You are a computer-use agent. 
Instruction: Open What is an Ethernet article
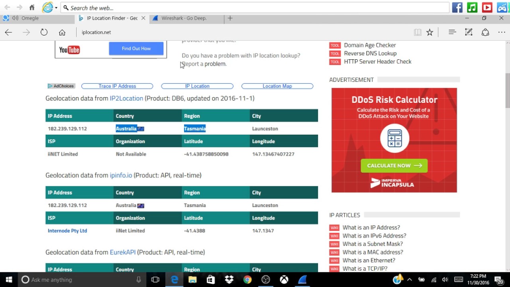click(x=369, y=260)
